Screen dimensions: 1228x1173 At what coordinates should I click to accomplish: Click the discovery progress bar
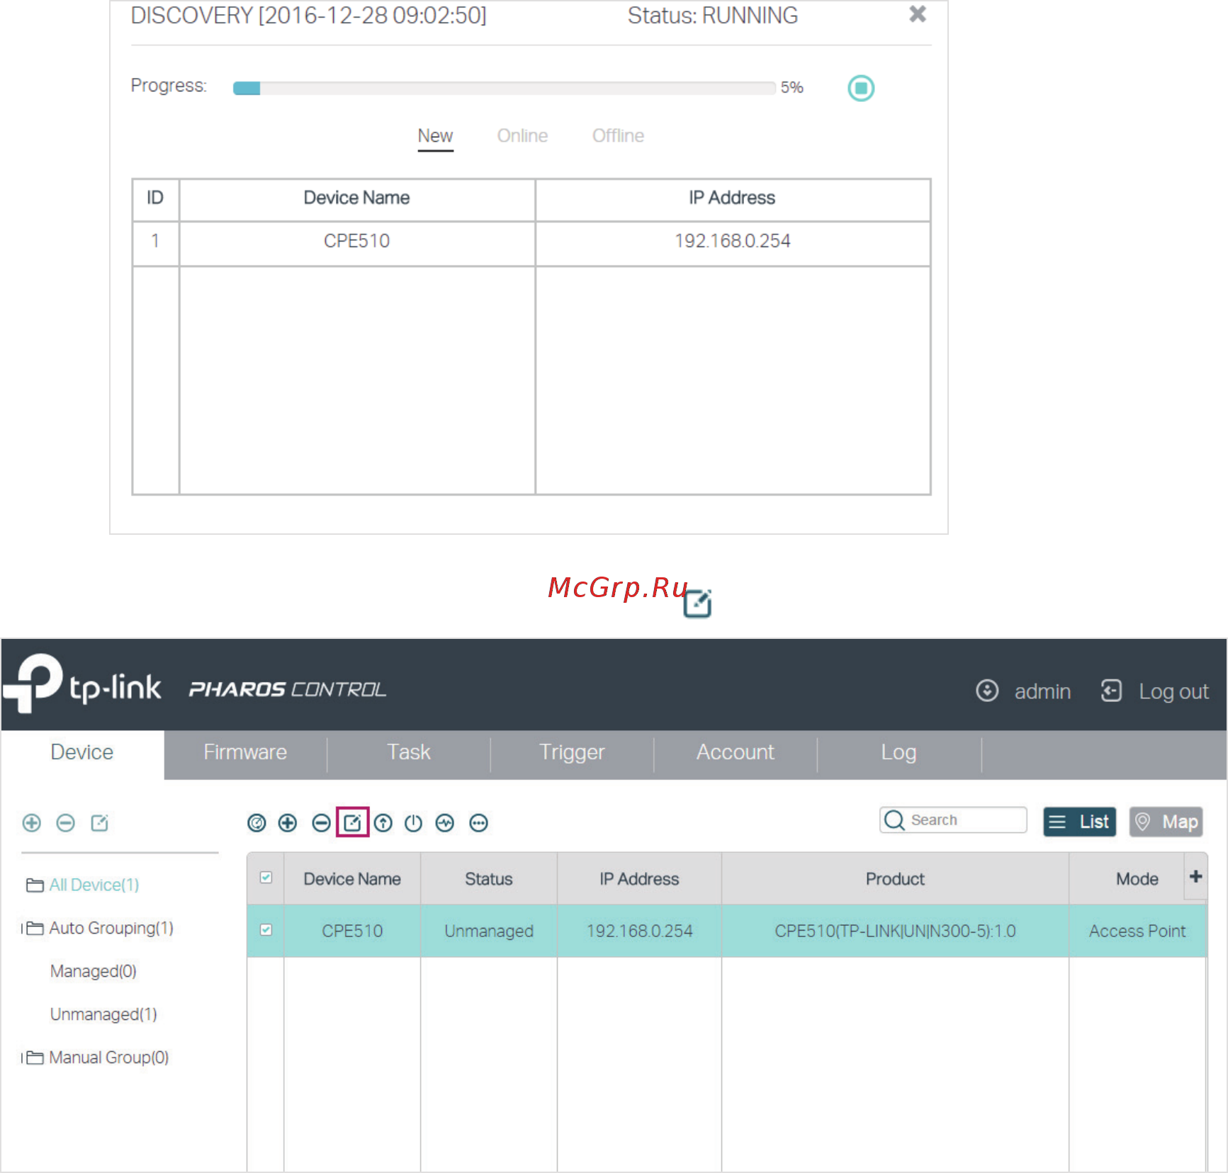[x=504, y=88]
